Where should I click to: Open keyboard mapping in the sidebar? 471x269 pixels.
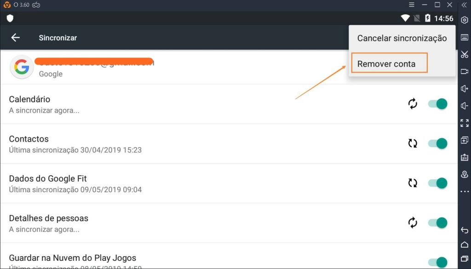click(465, 37)
